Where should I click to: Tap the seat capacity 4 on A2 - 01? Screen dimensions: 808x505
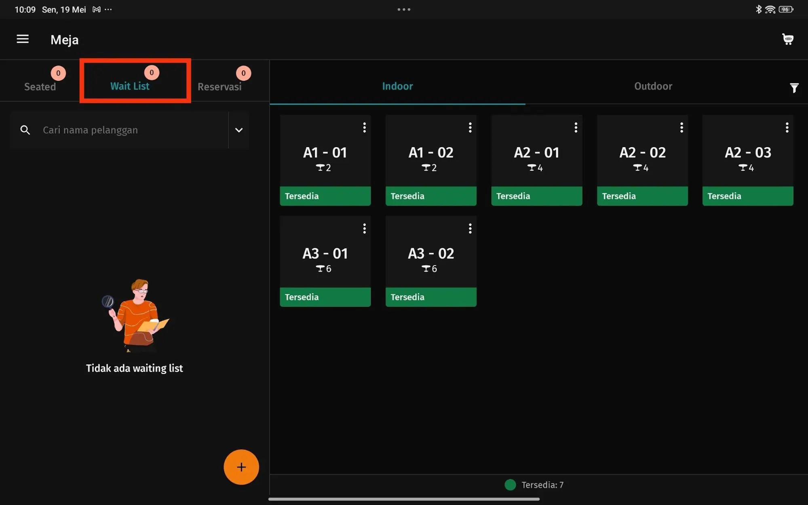[x=535, y=167]
